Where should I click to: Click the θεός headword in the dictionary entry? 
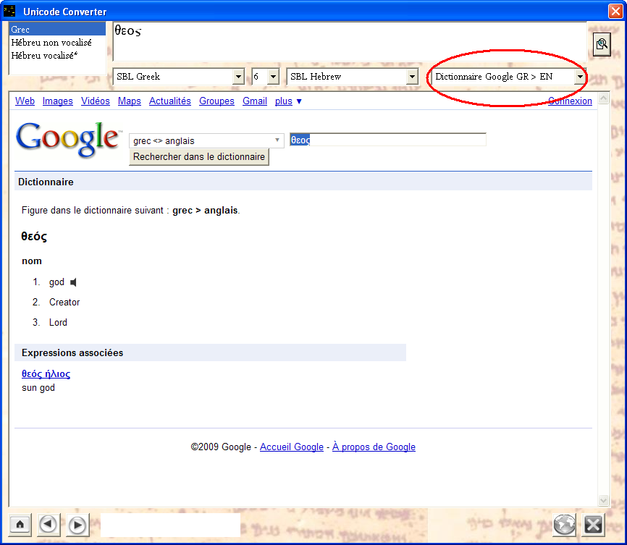click(x=34, y=237)
